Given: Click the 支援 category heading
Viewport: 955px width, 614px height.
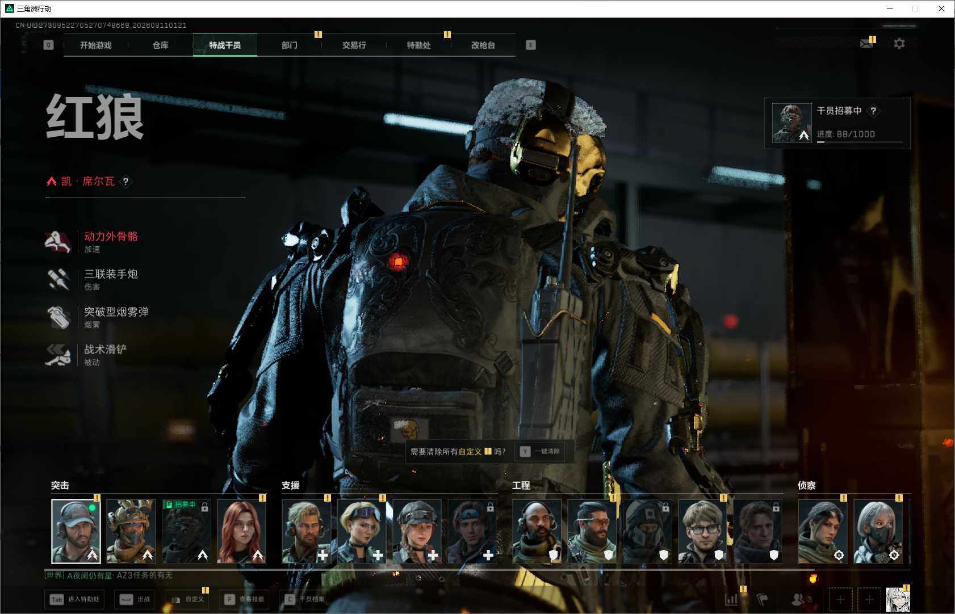Looking at the screenshot, I should tap(291, 486).
